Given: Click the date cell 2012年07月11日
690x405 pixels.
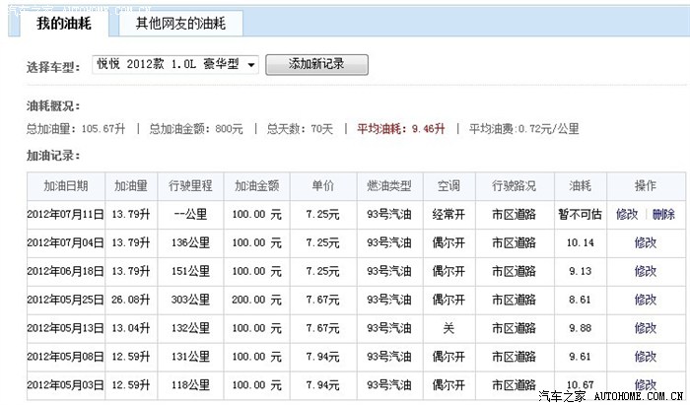Looking at the screenshot, I should [x=66, y=214].
